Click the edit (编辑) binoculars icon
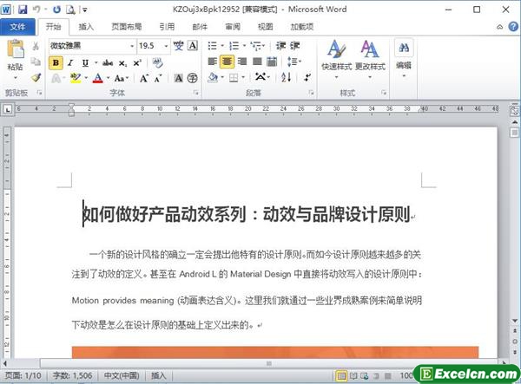521x384 pixels. pos(404,52)
